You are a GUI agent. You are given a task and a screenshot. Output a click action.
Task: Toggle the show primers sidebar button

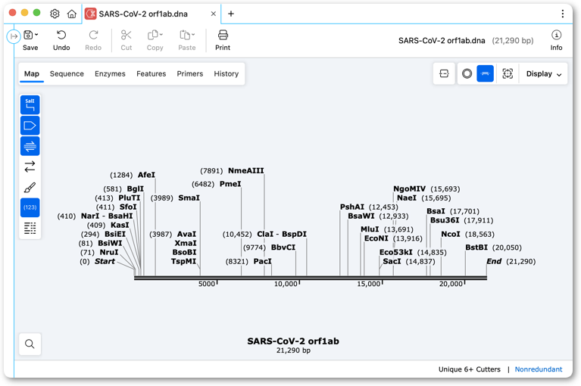(30, 146)
